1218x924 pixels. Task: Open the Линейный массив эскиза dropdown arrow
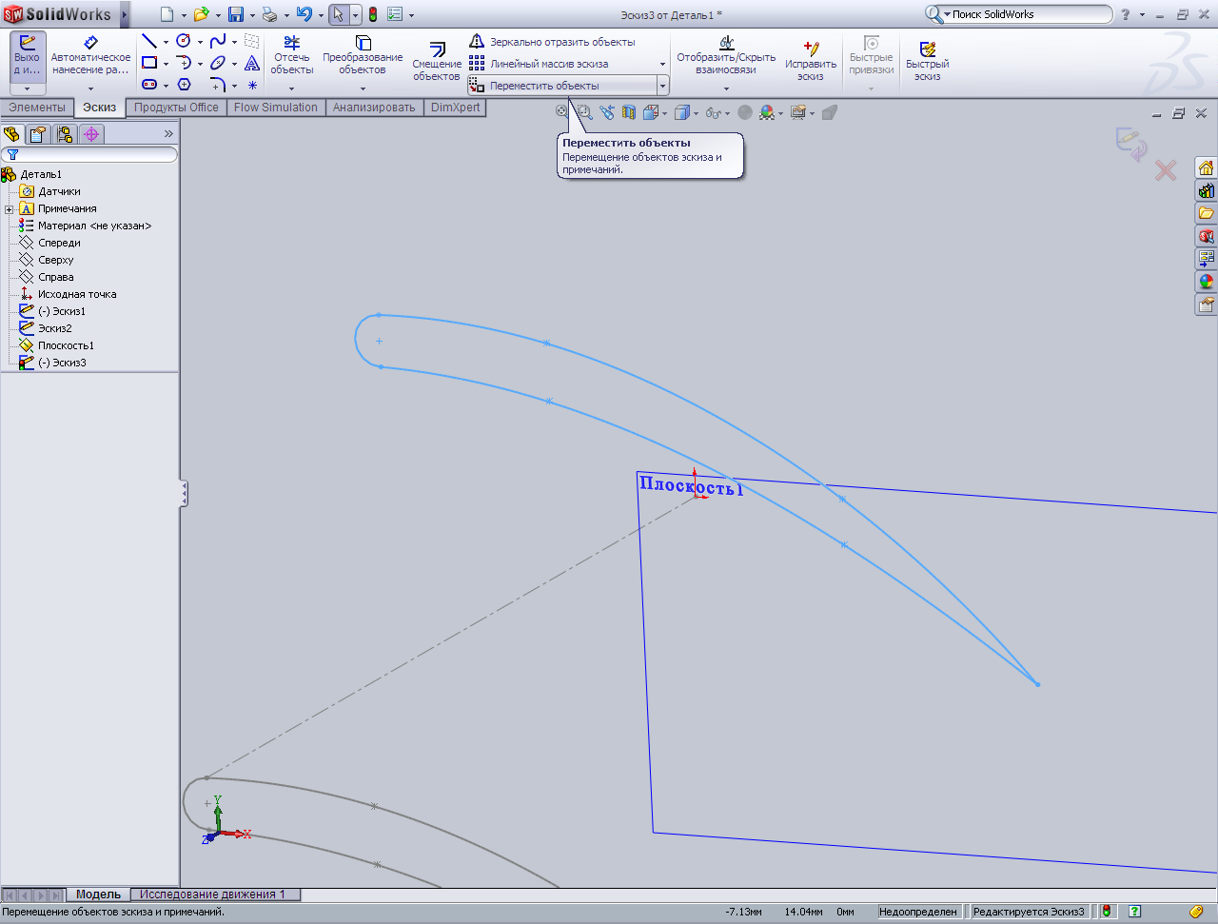click(663, 64)
